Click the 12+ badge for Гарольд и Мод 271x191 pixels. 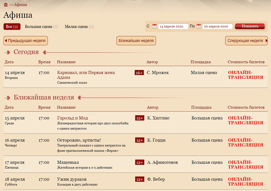(x=140, y=118)
